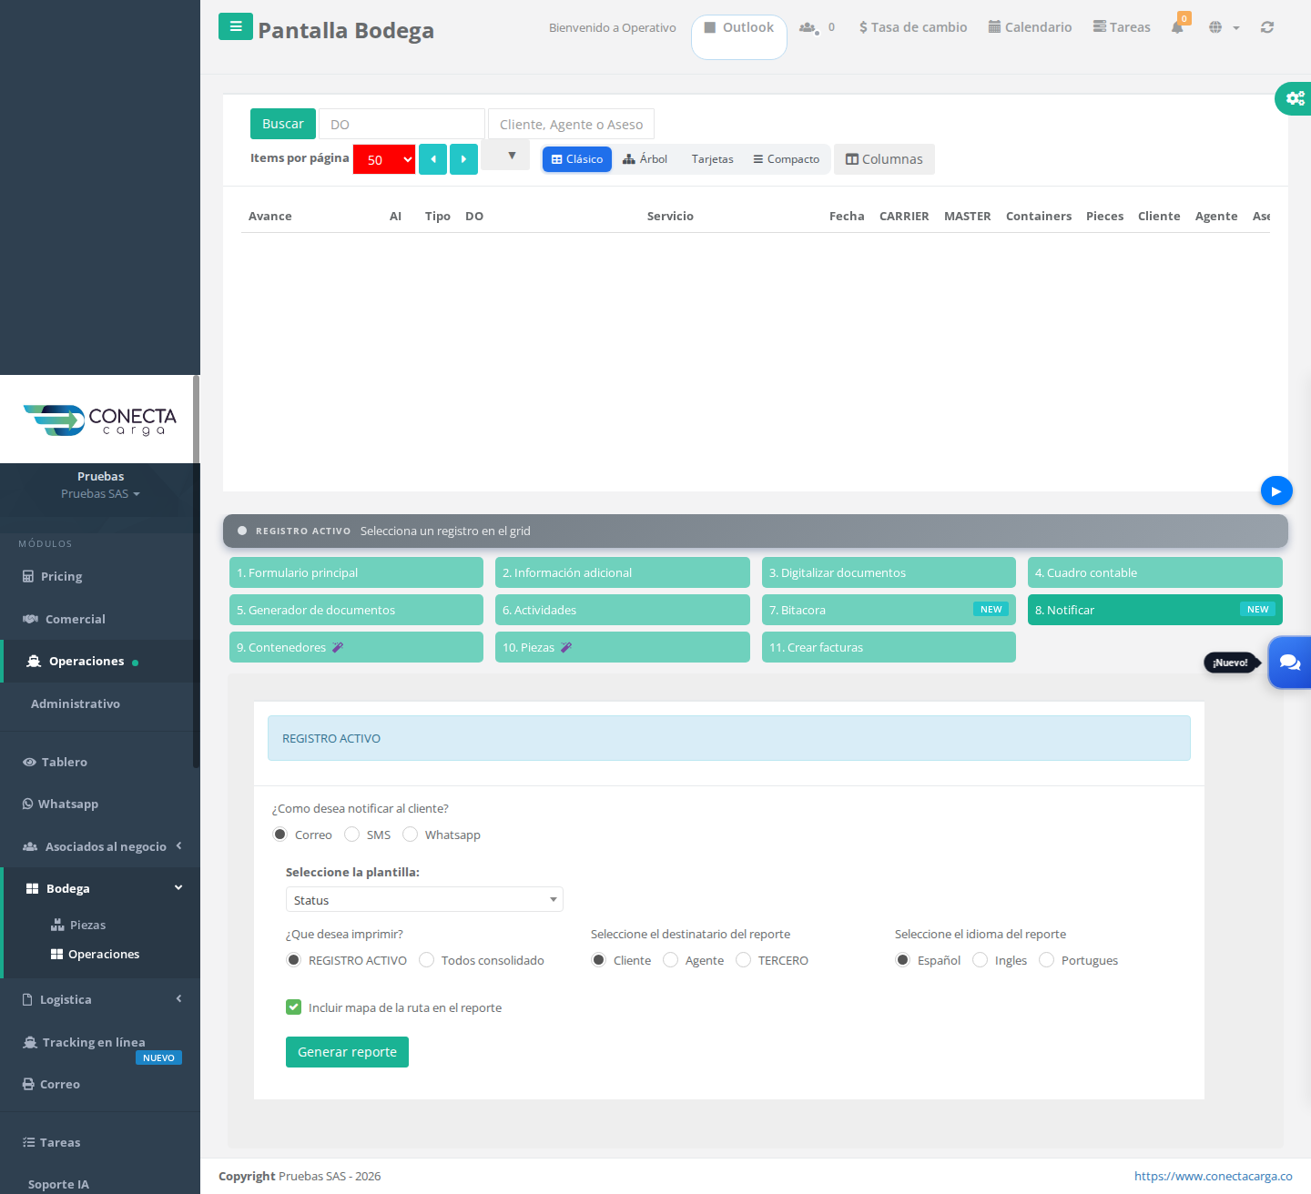1311x1194 pixels.
Task: Click the Buscar button
Action: (283, 124)
